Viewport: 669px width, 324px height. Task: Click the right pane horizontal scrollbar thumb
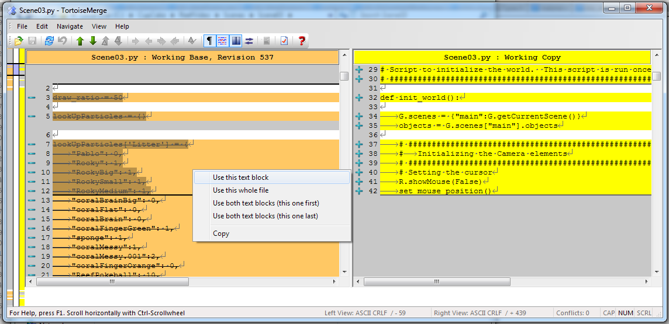click(435, 282)
